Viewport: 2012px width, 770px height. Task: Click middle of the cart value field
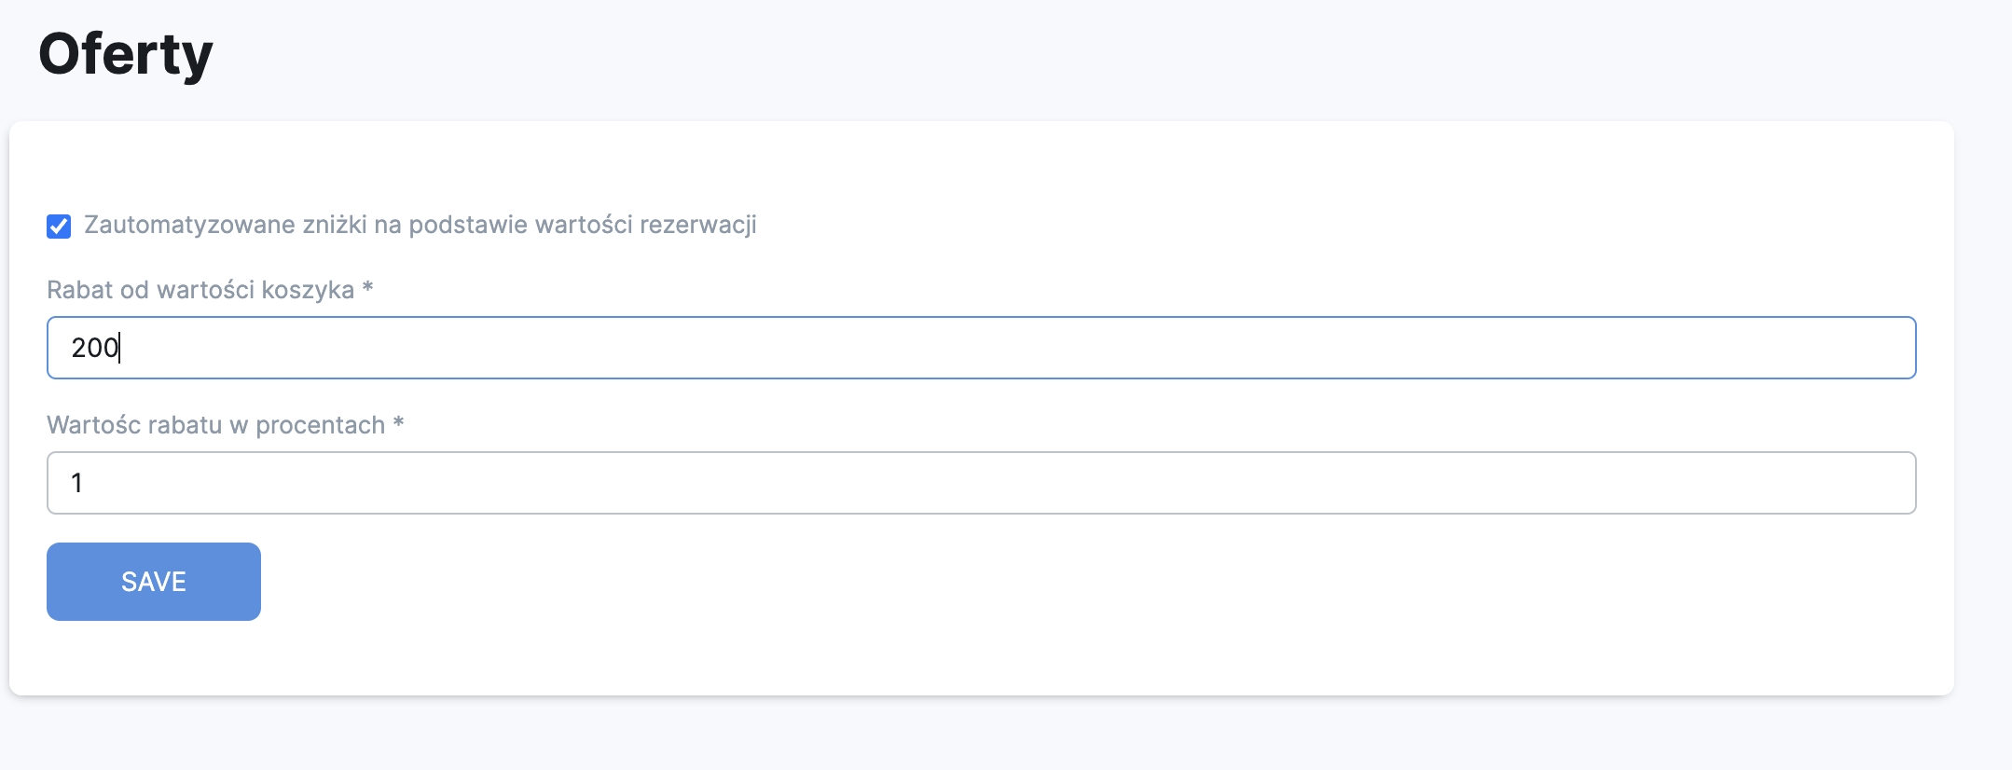tap(981, 348)
